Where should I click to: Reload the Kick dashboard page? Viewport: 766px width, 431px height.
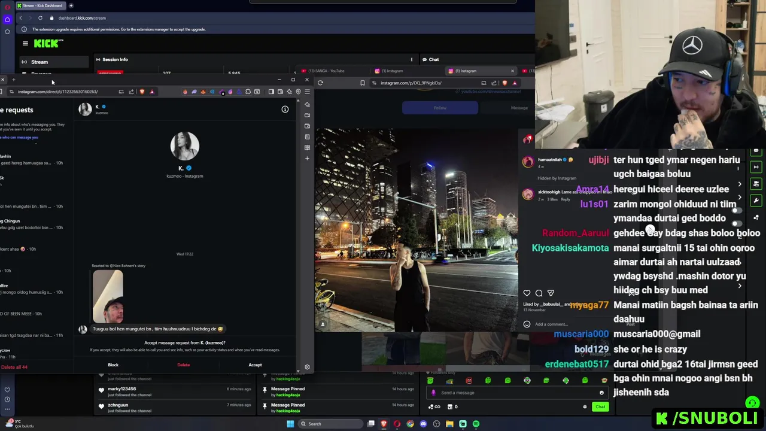coord(40,18)
